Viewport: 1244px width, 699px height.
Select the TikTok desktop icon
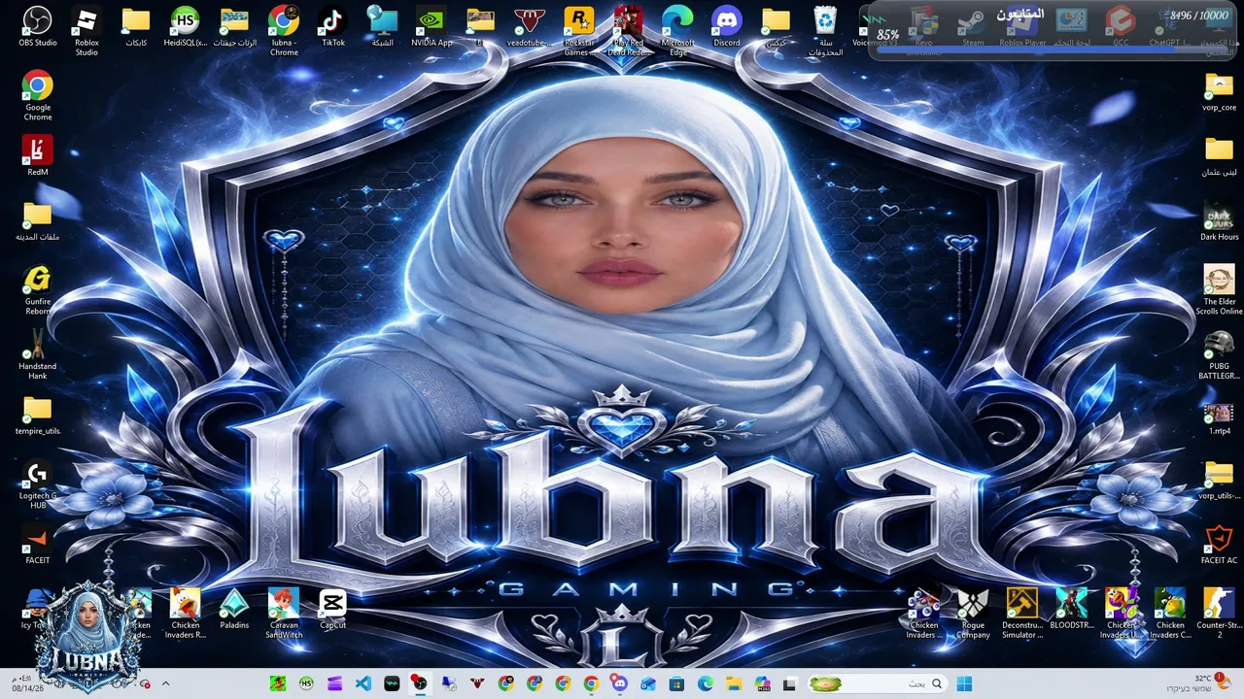point(333,27)
